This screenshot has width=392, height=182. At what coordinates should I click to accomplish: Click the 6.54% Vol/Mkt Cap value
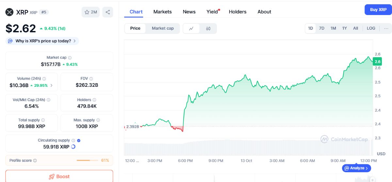pos(32,106)
